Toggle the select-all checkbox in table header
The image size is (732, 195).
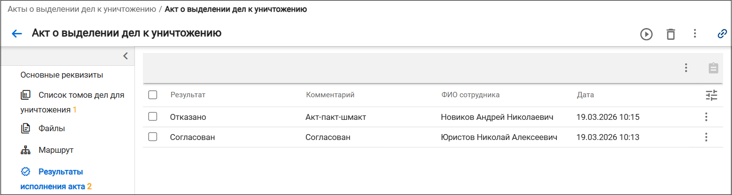click(153, 95)
